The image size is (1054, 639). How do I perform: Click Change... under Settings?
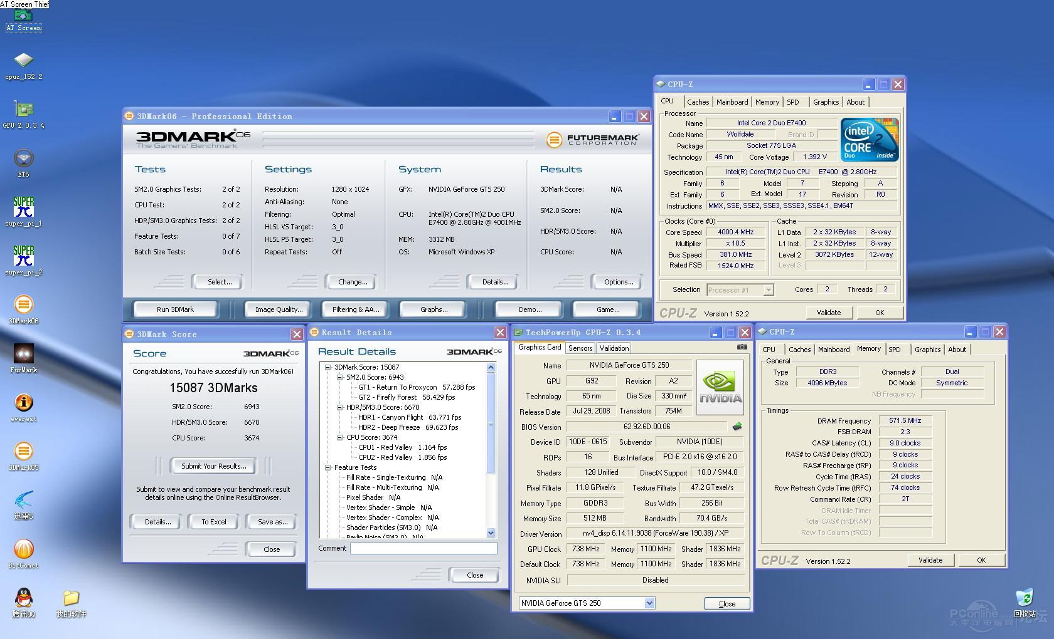353,282
